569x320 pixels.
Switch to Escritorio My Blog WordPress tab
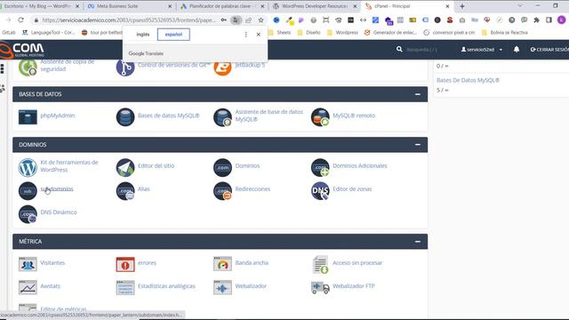41,6
